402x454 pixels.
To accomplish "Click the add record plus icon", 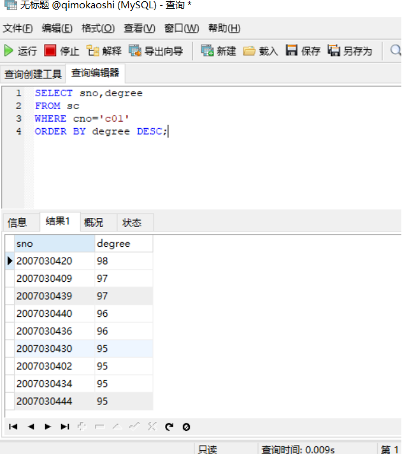I will tap(82, 427).
